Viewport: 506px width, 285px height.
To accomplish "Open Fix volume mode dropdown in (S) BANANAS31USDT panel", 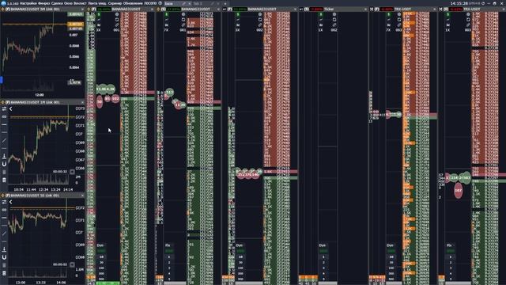I will [x=168, y=245].
